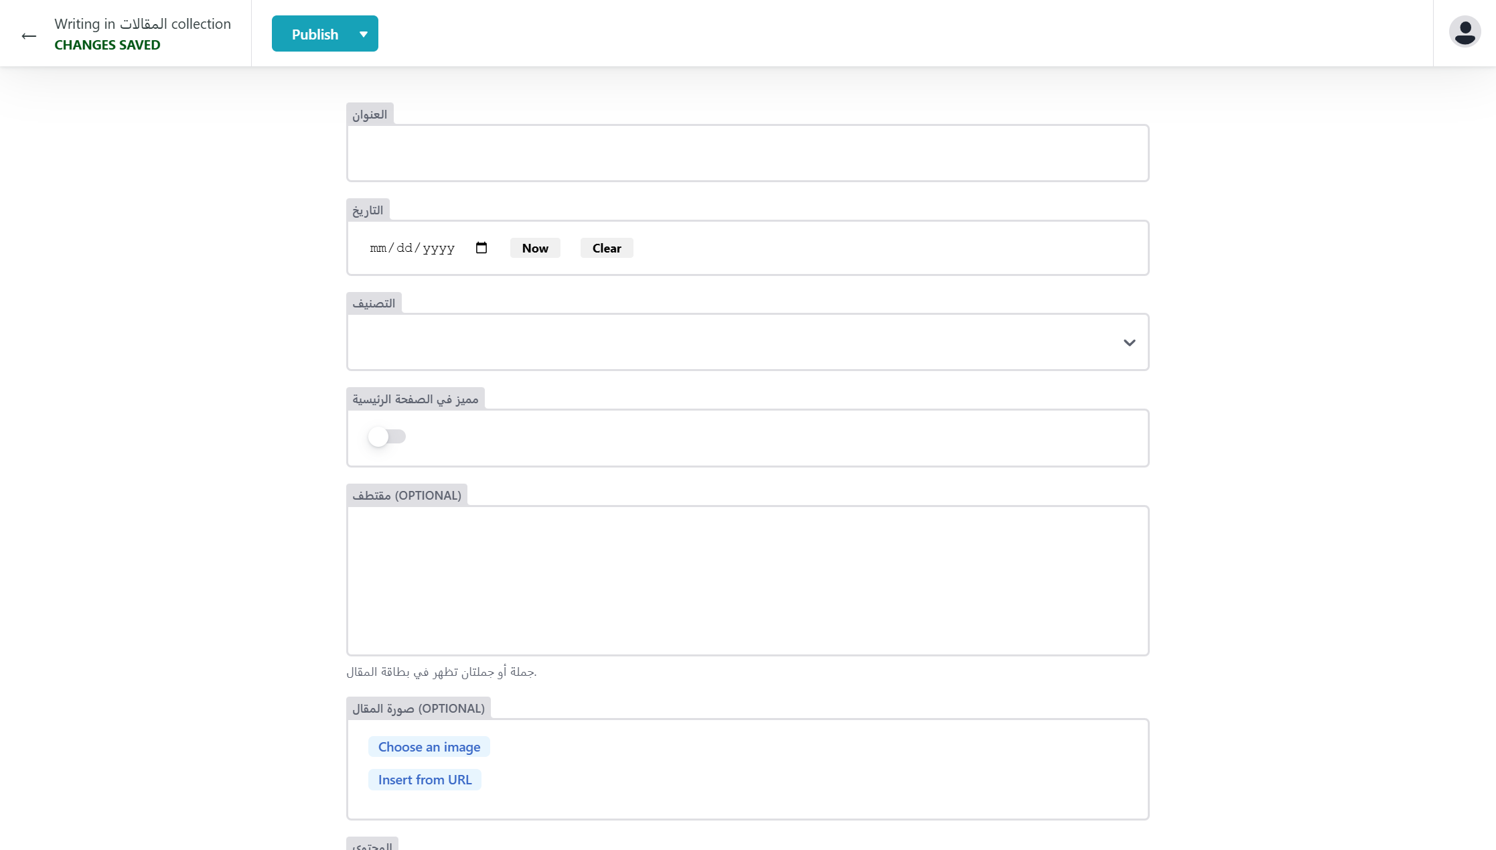Click the التصنيف field label
Screen dimensions: 1496x850
coord(374,303)
